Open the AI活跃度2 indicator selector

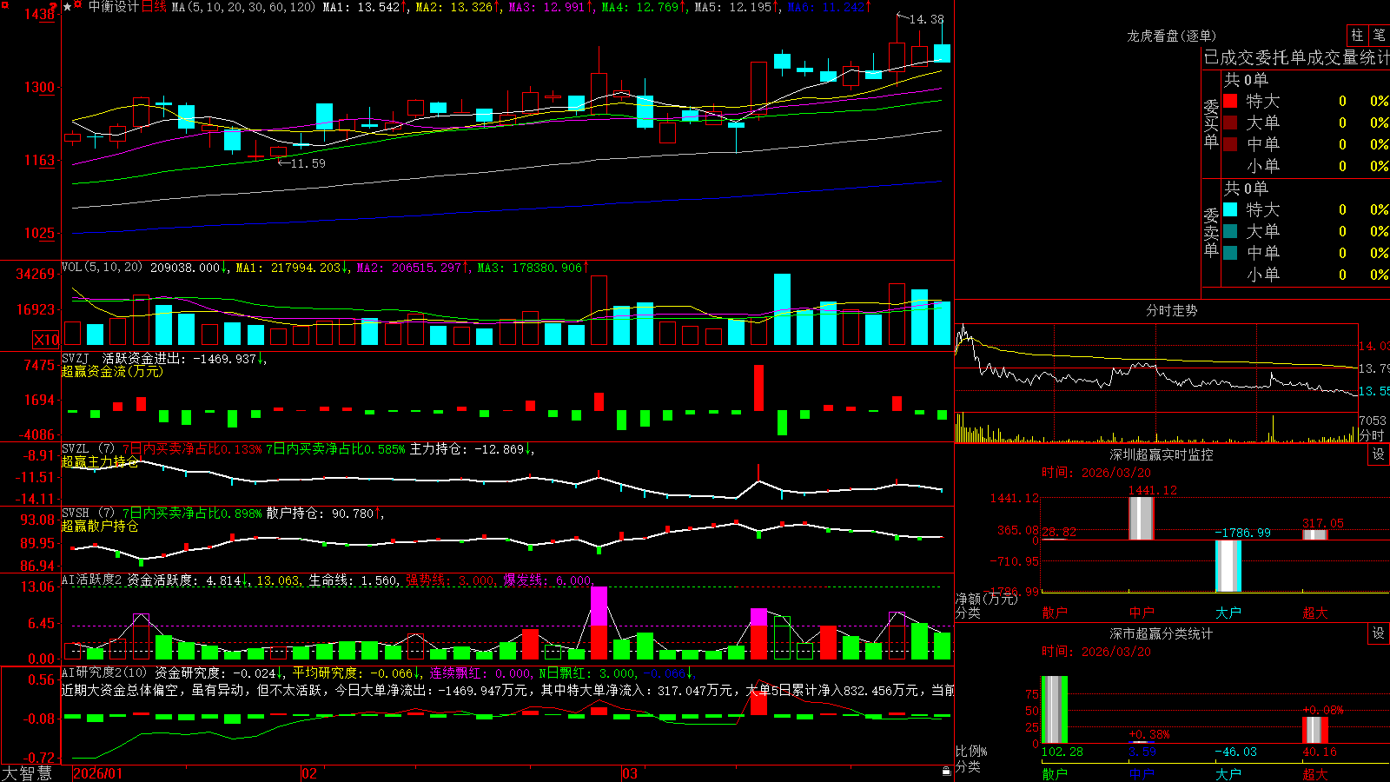[92, 580]
